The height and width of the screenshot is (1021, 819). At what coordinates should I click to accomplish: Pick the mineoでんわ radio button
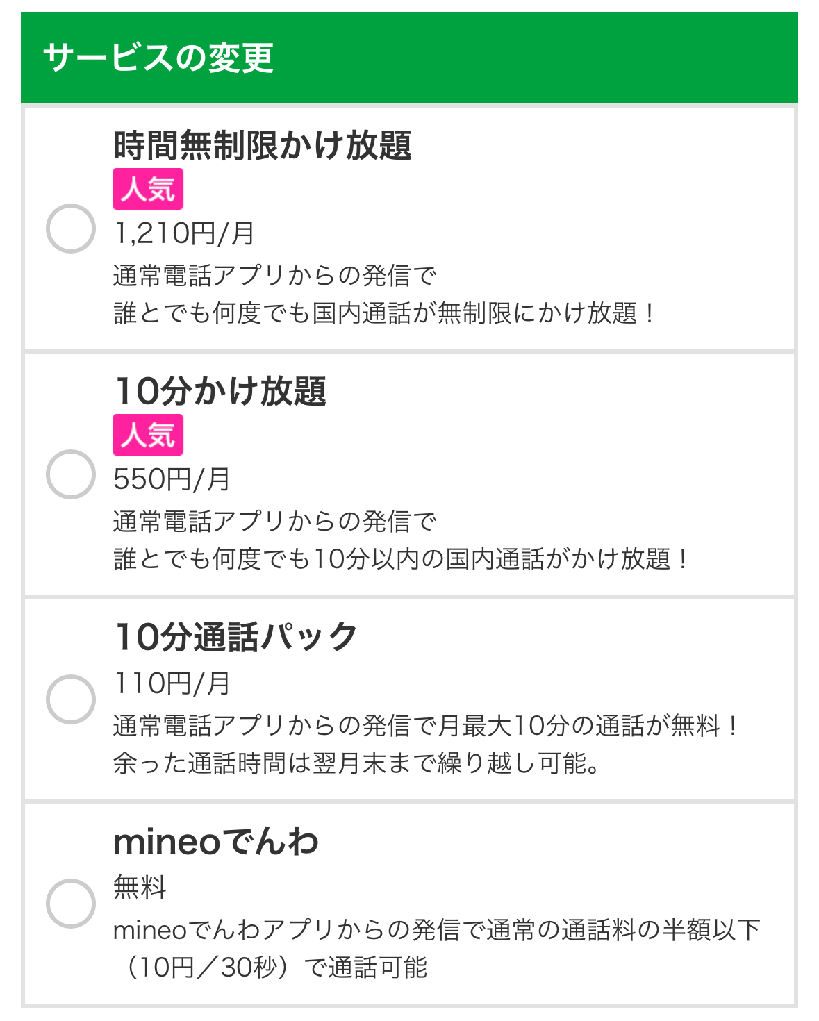click(x=71, y=903)
